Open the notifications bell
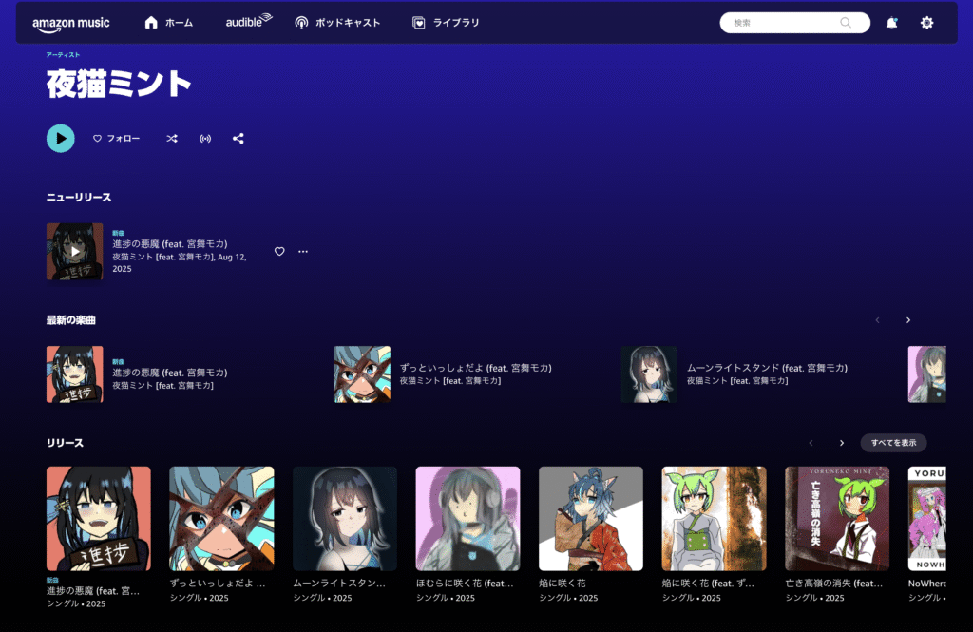Viewport: 973px width, 632px height. [891, 23]
